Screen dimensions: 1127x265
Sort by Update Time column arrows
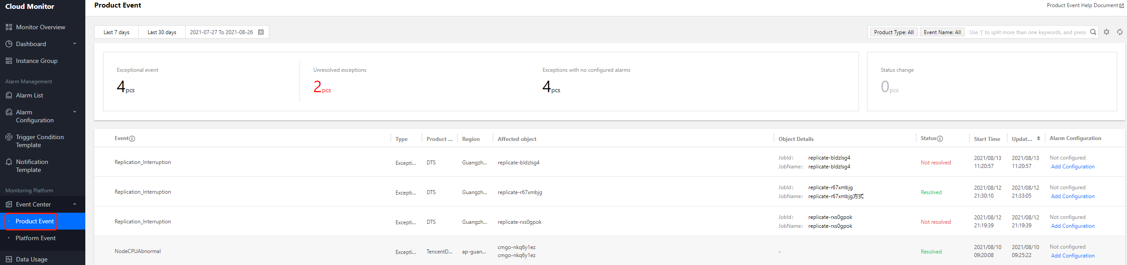(x=1039, y=138)
